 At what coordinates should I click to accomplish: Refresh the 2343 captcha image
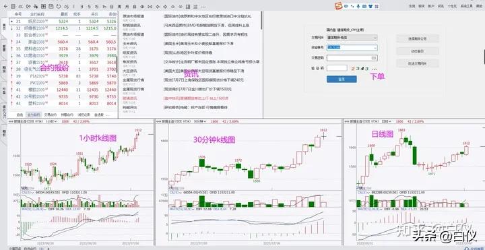pyautogui.click(x=360, y=68)
